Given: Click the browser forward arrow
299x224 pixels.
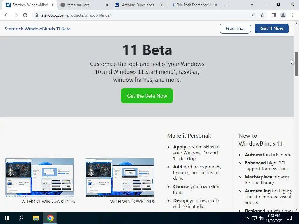Looking at the screenshot, I should (16, 15).
